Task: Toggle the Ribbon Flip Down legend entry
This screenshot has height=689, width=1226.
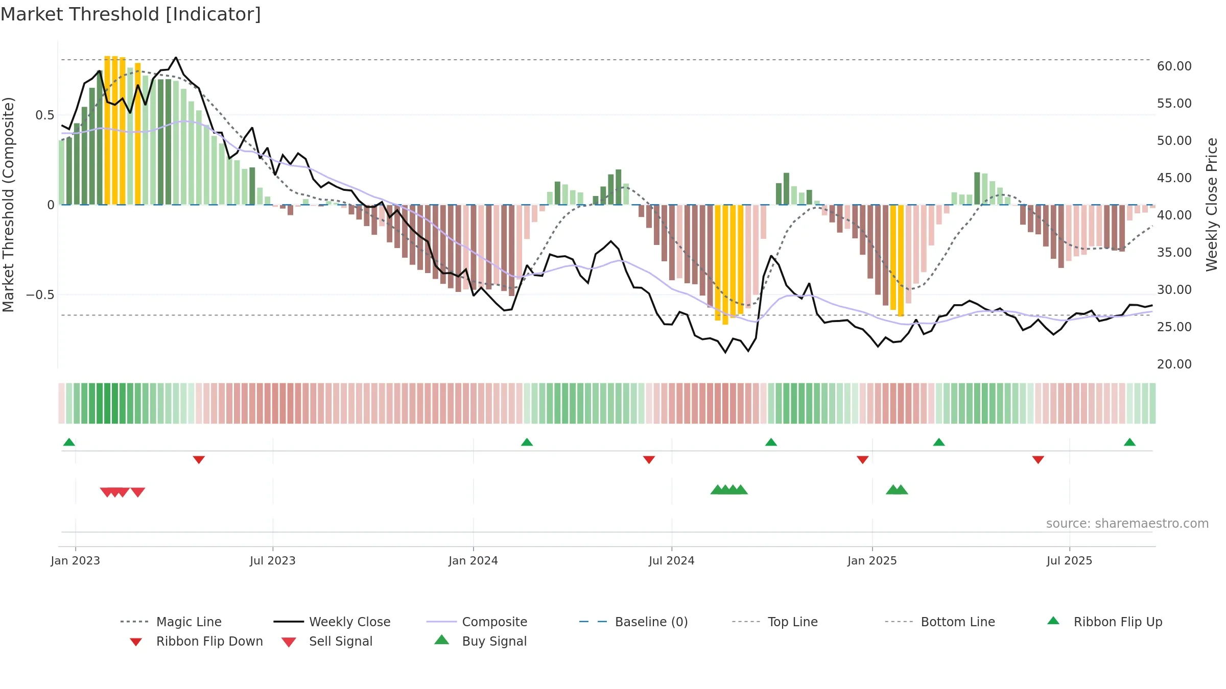Action: [x=195, y=641]
